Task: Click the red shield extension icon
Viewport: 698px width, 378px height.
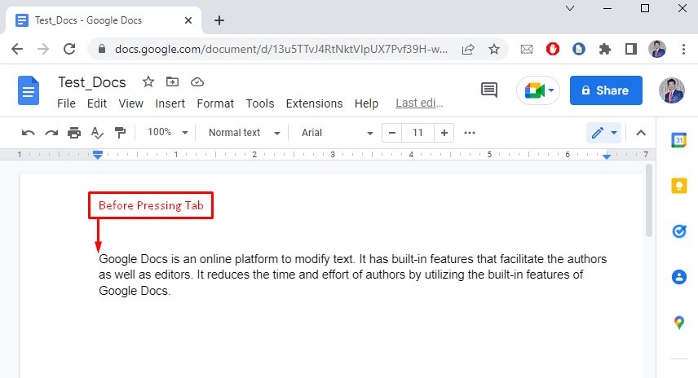Action: tap(552, 49)
